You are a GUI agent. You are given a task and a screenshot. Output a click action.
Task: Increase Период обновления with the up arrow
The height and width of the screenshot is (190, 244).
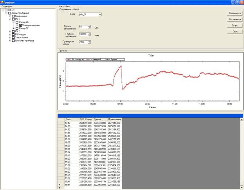[89, 26]
